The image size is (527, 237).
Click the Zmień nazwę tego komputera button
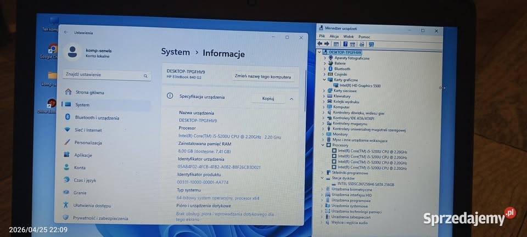coord(263,77)
